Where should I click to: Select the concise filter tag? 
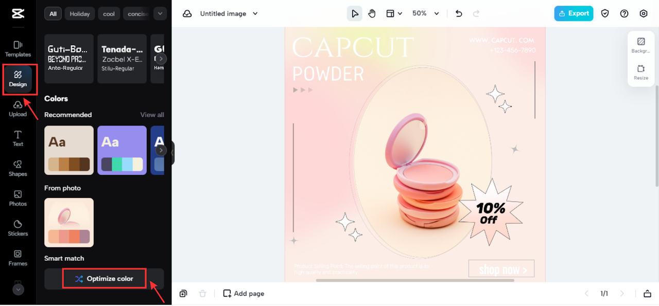coord(137,14)
